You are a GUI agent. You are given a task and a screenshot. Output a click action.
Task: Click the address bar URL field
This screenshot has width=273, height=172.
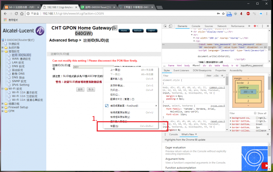[x=129, y=14]
